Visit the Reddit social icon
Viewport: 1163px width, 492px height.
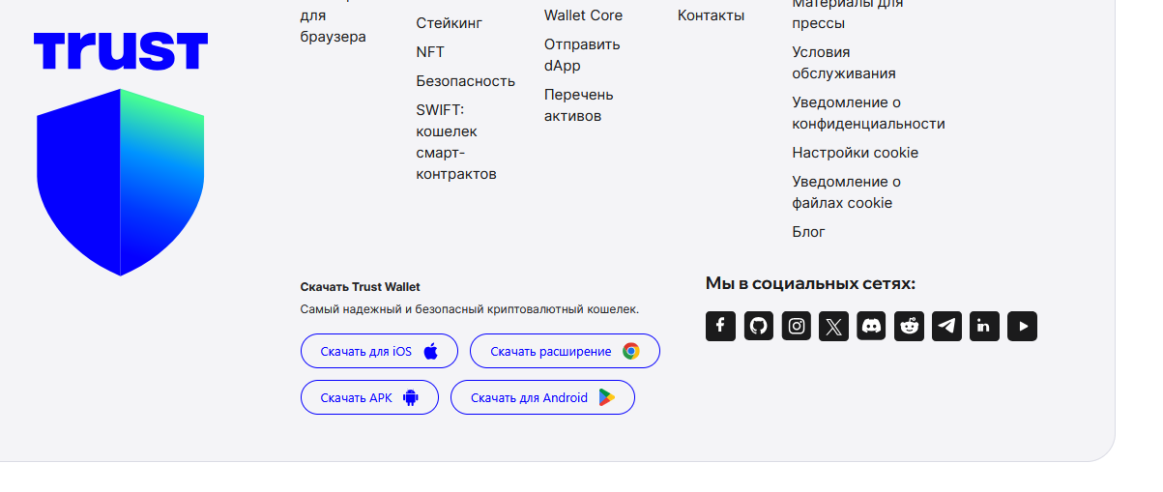click(x=910, y=327)
